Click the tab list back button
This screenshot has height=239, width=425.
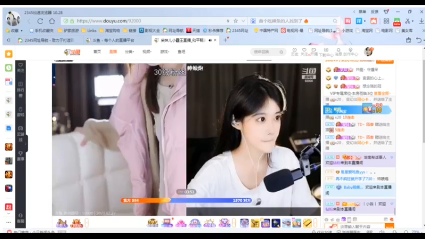8,40
